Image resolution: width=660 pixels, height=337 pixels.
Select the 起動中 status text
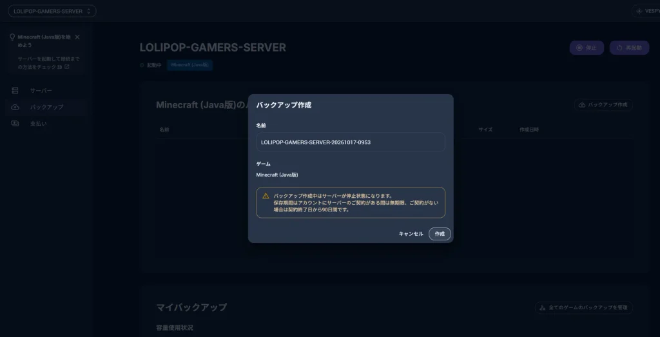tap(154, 65)
